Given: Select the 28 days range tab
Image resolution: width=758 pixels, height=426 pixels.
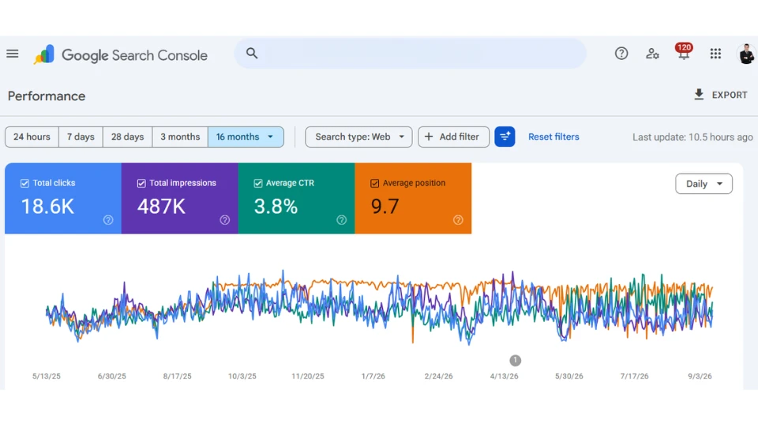Looking at the screenshot, I should [128, 136].
